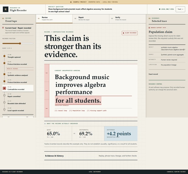
Task: Click the ALARM RECORDED badge
Action: click(130, 33)
